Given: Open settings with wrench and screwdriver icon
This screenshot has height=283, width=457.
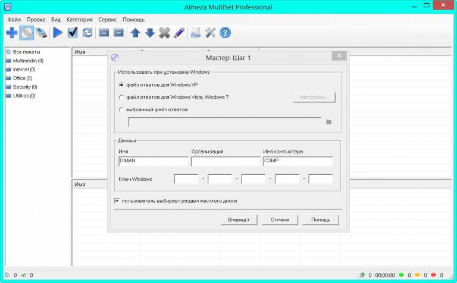Looking at the screenshot, I should (x=210, y=33).
